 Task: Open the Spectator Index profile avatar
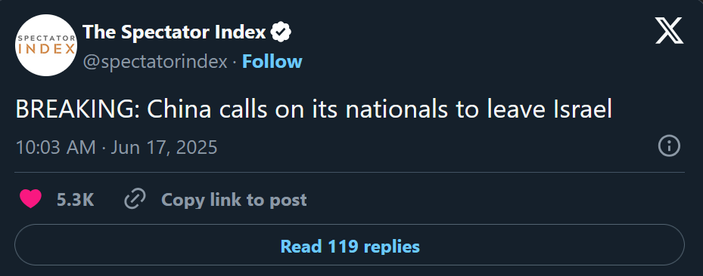pyautogui.click(x=46, y=45)
